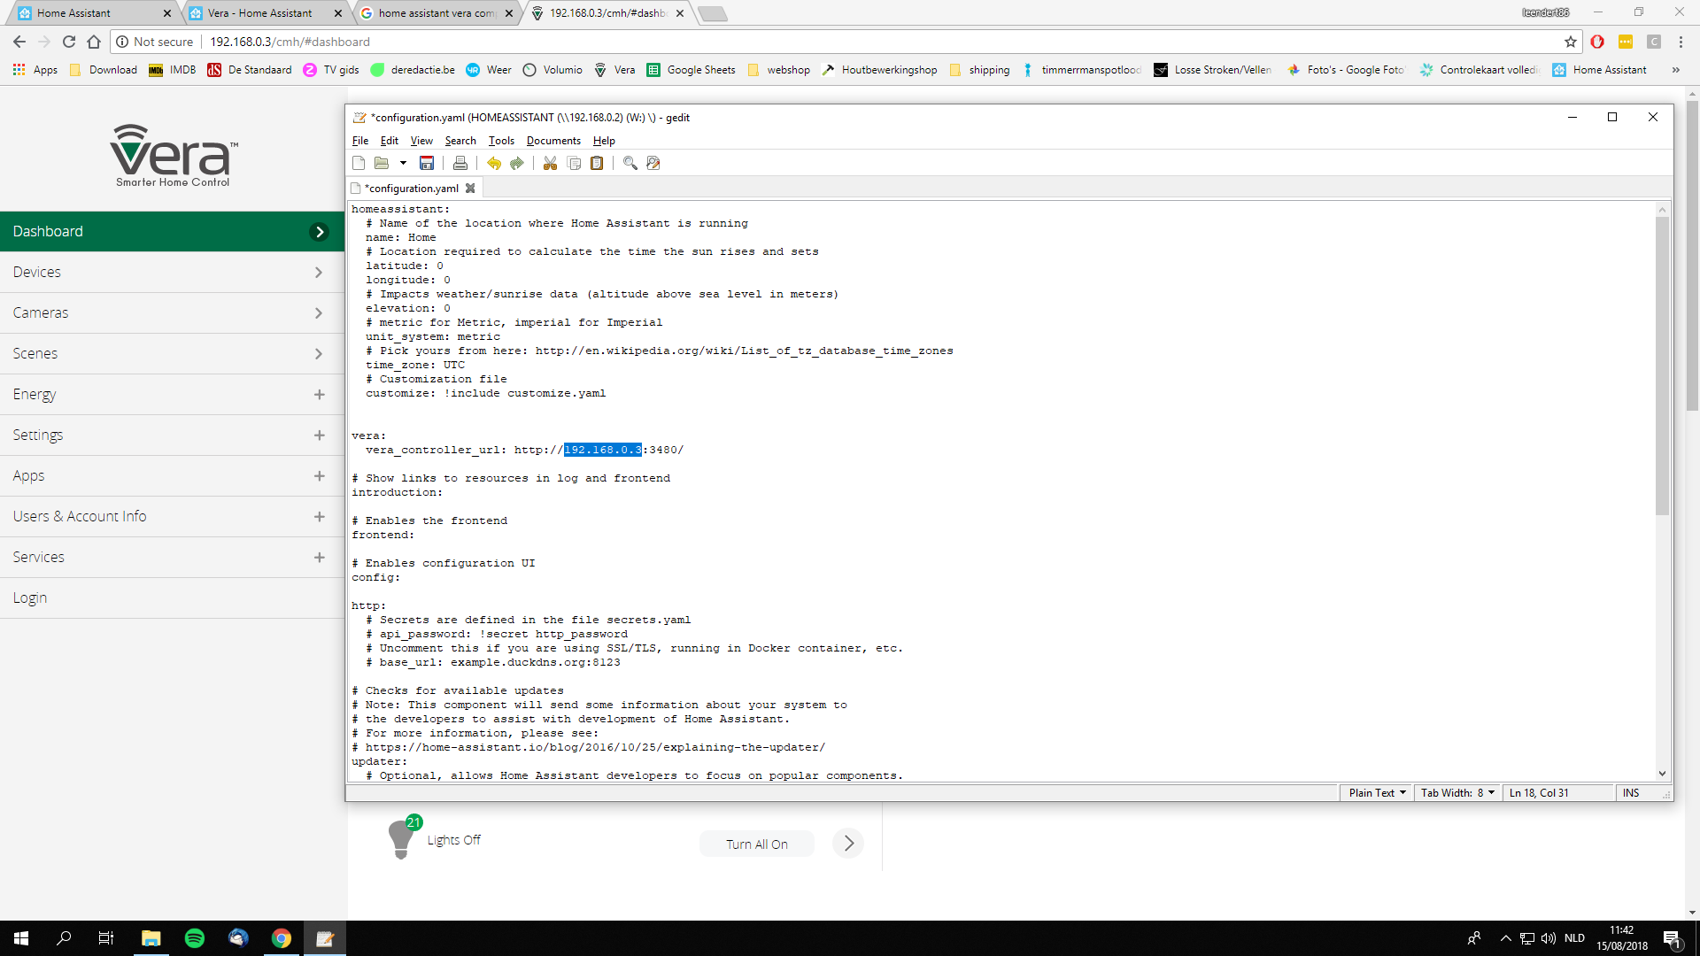Open the recent files dropdown arrow in gedit
The image size is (1700, 956).
(403, 163)
